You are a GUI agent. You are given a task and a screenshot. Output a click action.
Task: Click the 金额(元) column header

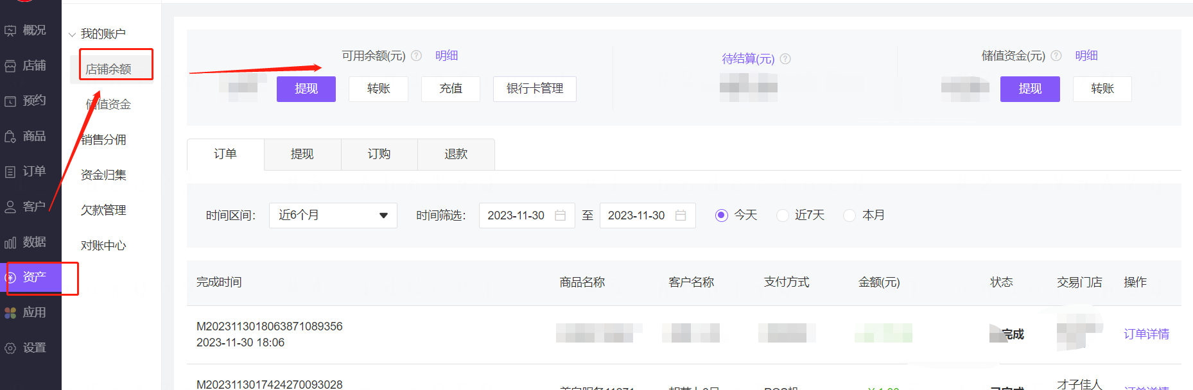879,282
